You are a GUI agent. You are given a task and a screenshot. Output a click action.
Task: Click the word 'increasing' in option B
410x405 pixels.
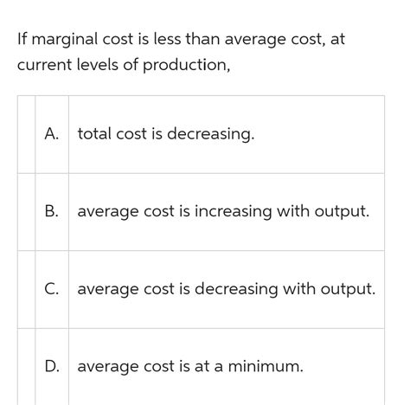tap(233, 212)
